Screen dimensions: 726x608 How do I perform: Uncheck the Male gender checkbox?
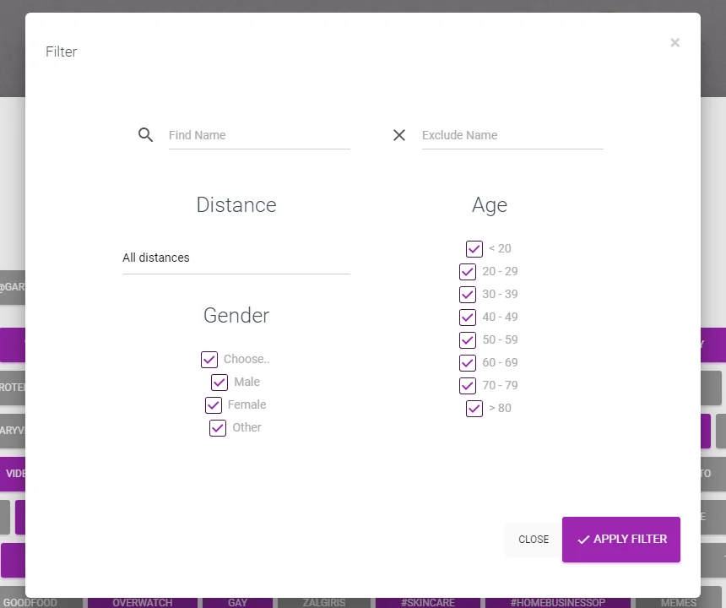pyautogui.click(x=219, y=382)
